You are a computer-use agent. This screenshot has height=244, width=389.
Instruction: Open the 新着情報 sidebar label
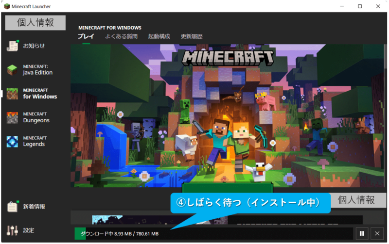(x=34, y=206)
